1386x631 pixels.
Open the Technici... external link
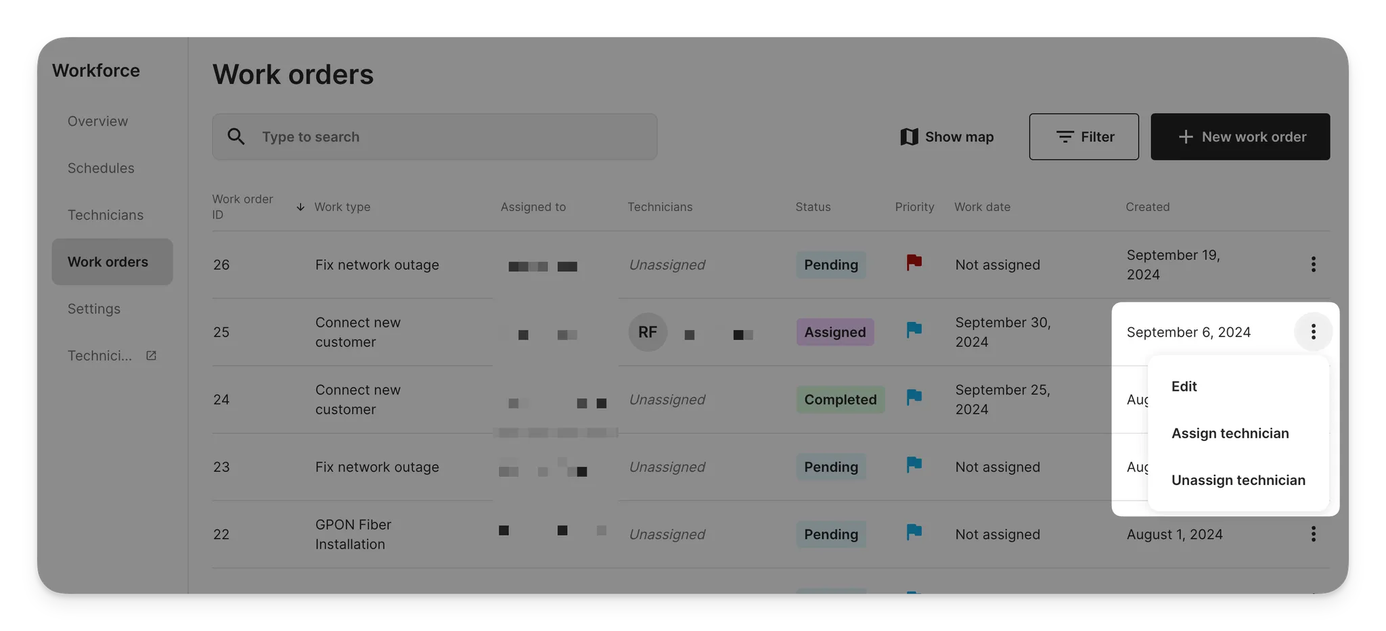(112, 356)
